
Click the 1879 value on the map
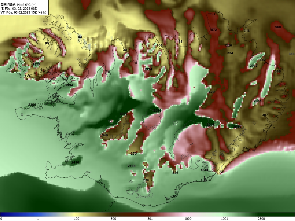(36, 64)
